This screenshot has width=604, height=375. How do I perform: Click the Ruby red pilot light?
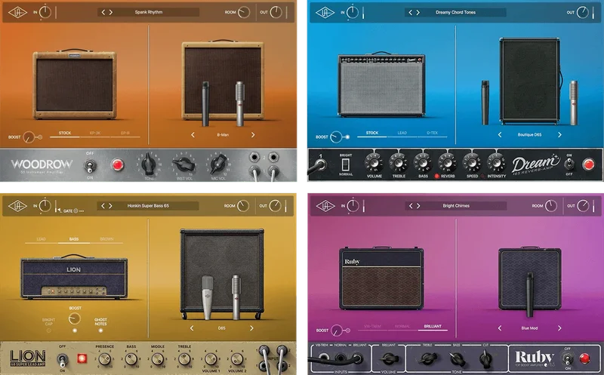coord(584,358)
